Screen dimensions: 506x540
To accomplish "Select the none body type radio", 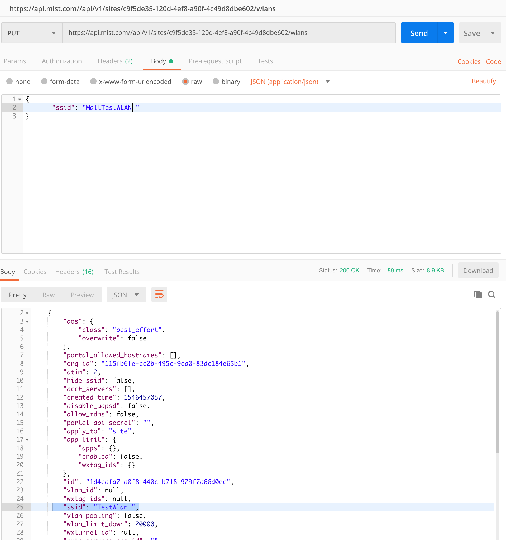I will click(9, 82).
